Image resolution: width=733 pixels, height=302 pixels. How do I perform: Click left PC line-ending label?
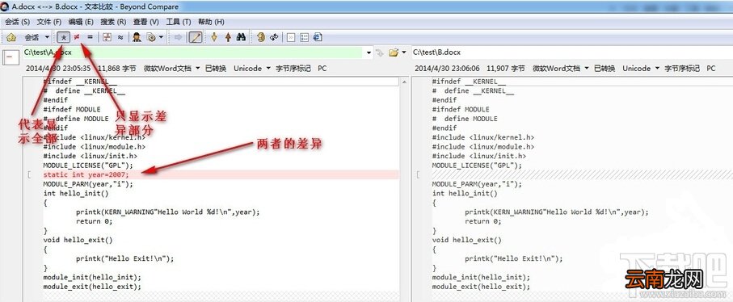[x=322, y=68]
